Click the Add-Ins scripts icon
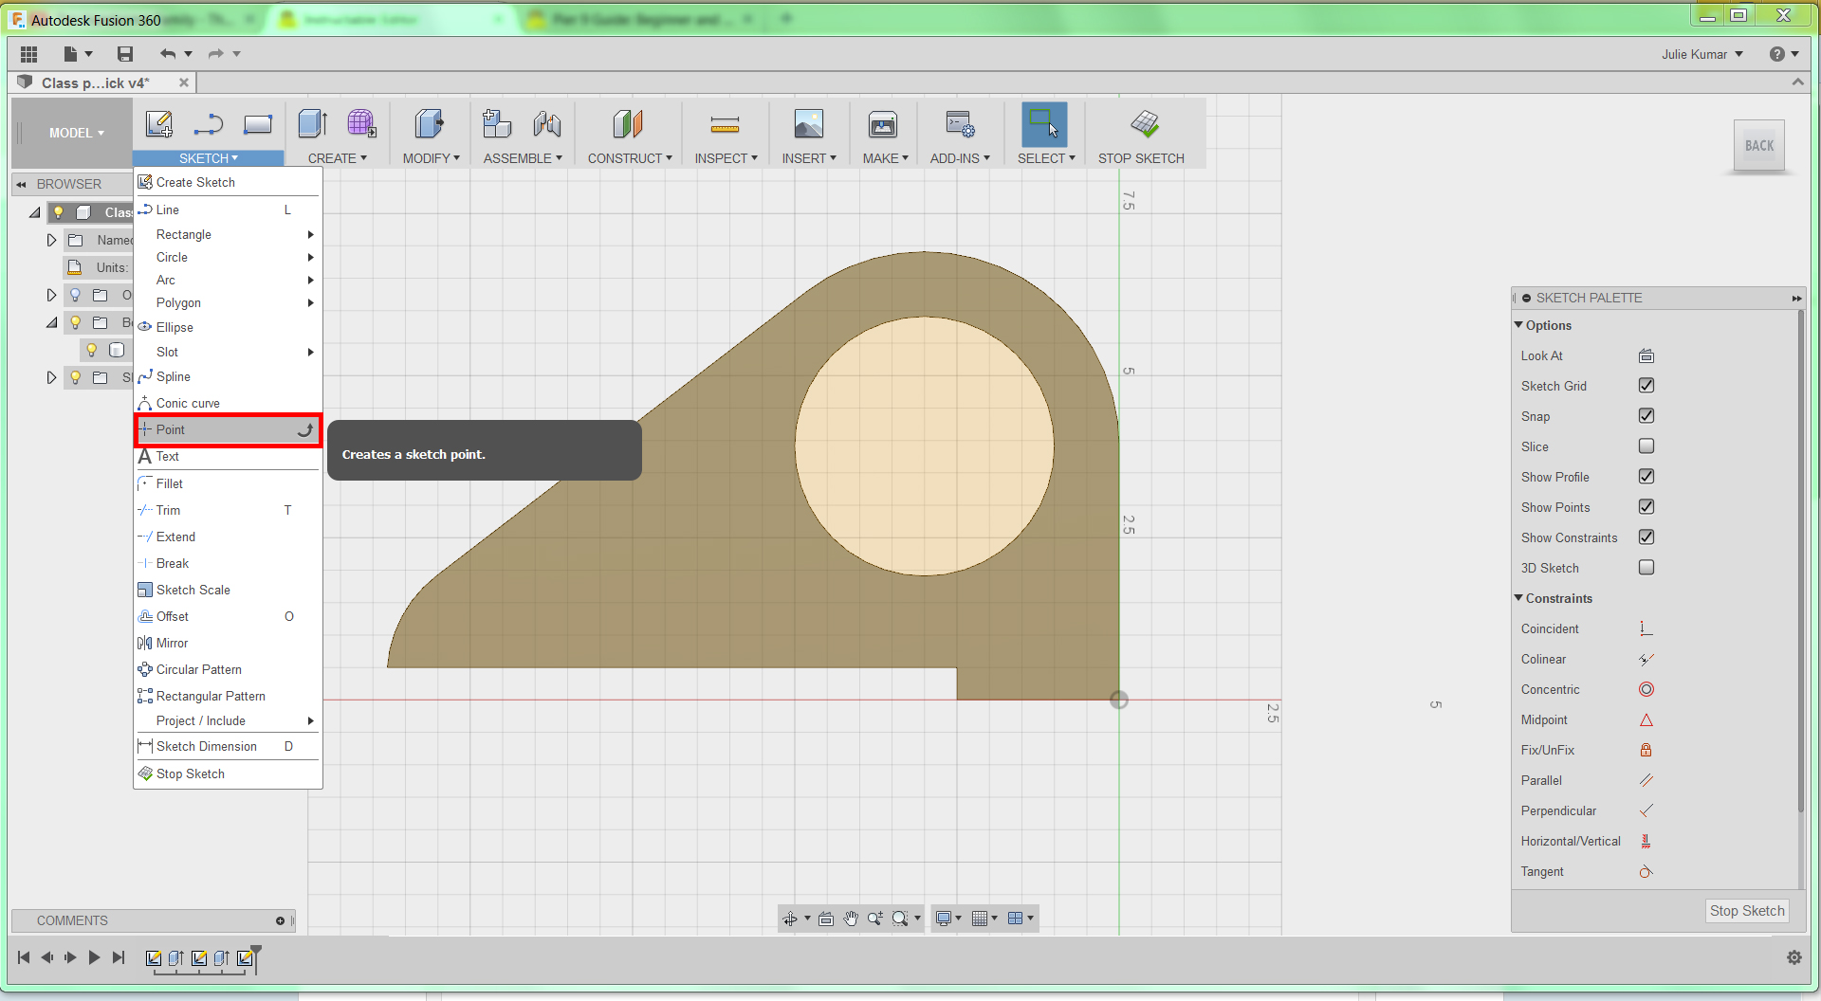The image size is (1821, 1001). [x=960, y=124]
